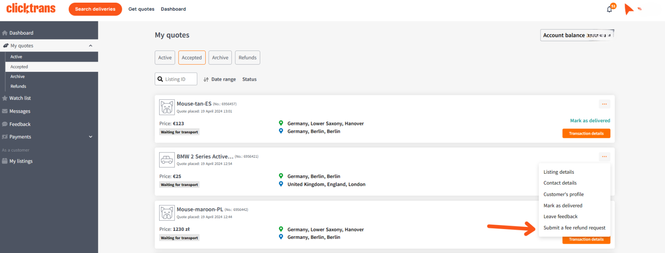Open the notifications bell icon

click(610, 9)
